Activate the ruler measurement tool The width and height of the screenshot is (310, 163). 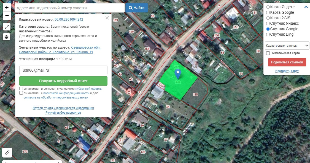(x=7, y=153)
